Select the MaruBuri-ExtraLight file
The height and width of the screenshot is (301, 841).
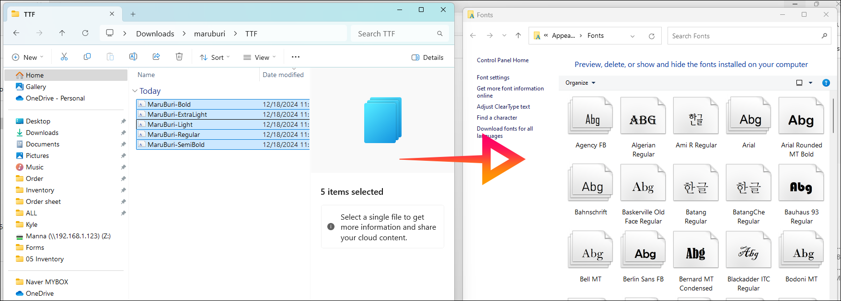[223, 114]
